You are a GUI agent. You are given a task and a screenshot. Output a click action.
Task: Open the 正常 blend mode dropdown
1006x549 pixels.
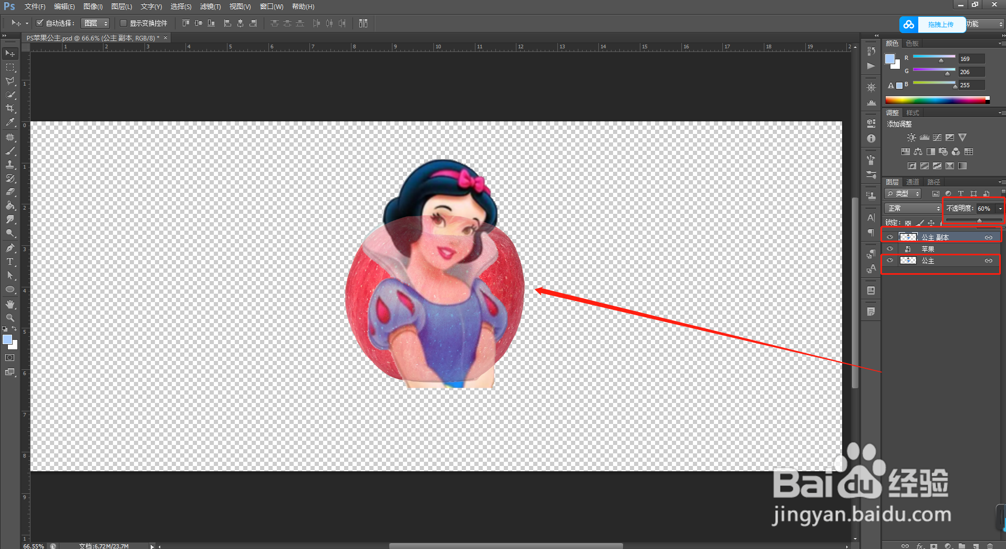(912, 209)
